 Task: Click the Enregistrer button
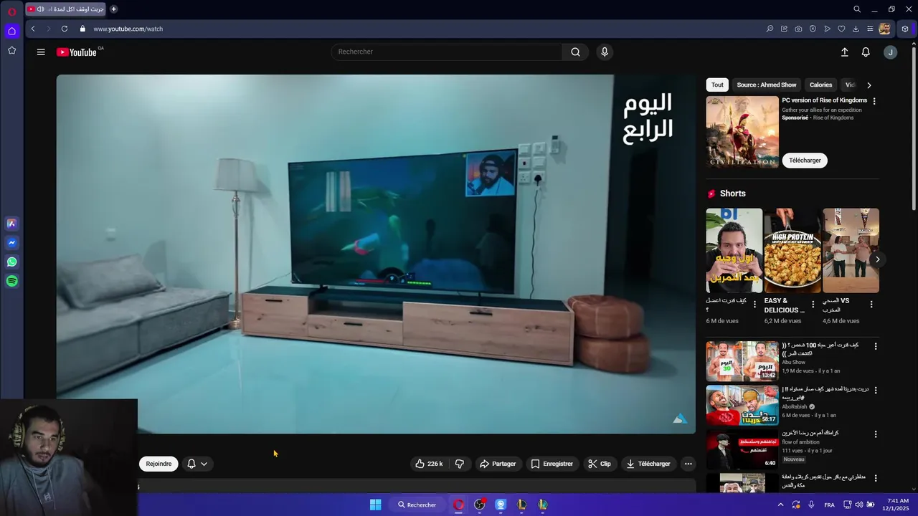552,464
